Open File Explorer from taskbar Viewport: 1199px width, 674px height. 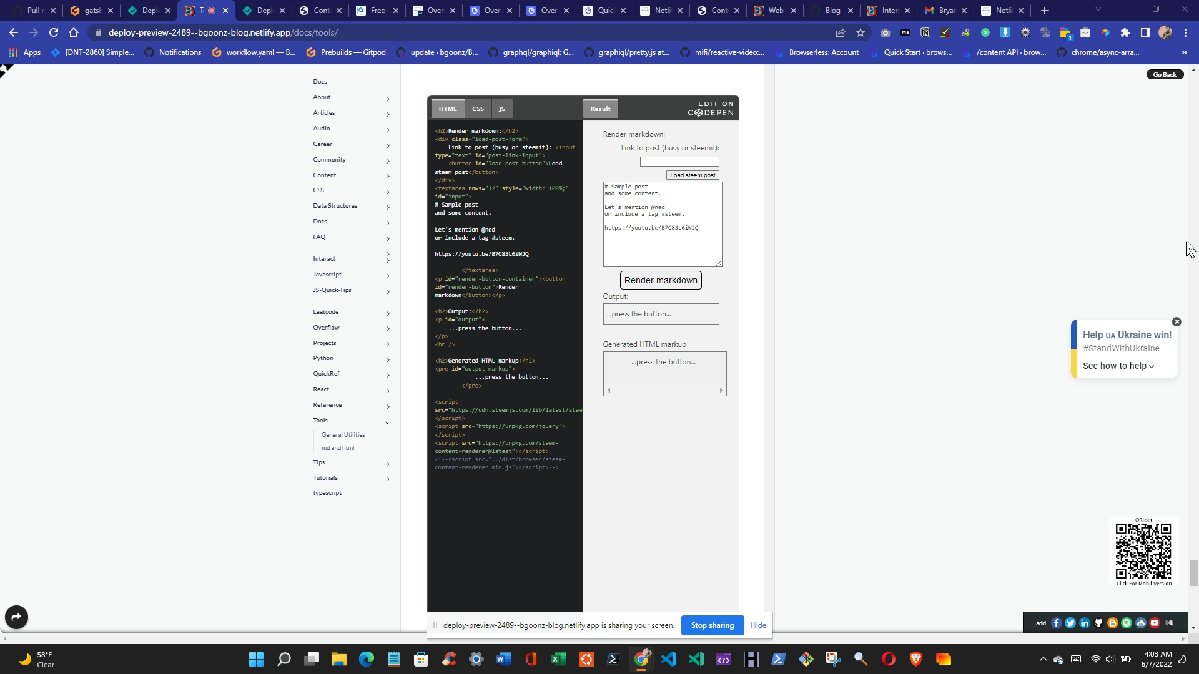338,659
